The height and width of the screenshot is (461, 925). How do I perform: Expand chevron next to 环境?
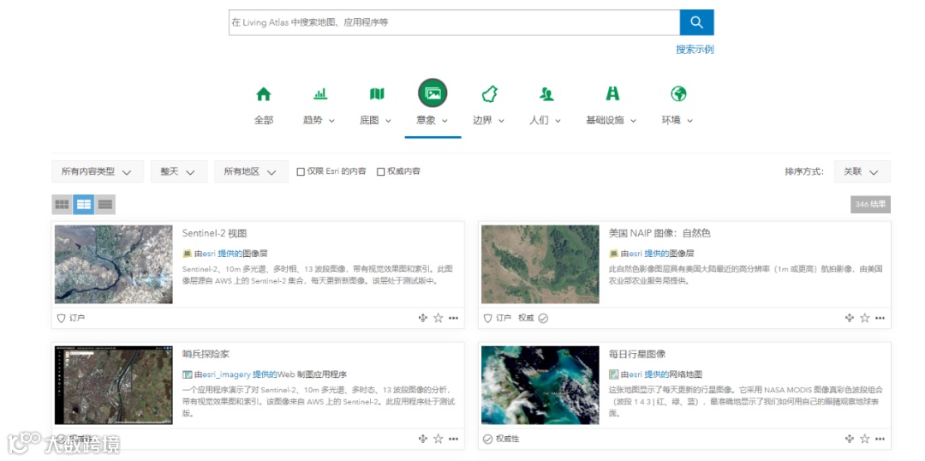click(689, 121)
